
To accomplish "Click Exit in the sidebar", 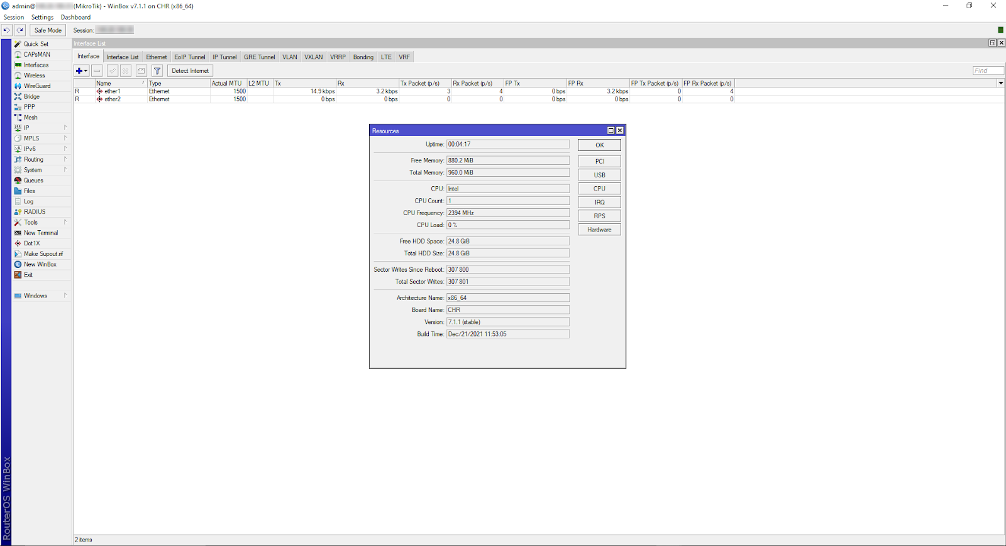I will click(x=28, y=275).
